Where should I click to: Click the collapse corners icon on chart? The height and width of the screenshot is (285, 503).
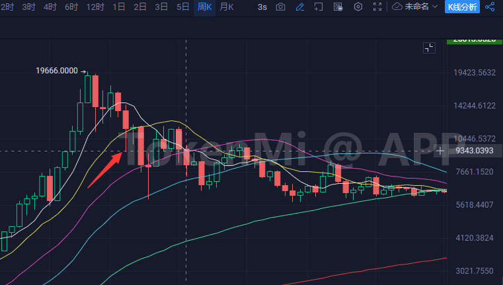(x=429, y=48)
